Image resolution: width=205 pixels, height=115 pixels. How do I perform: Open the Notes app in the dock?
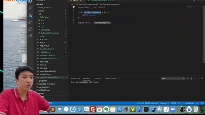pos(113,109)
